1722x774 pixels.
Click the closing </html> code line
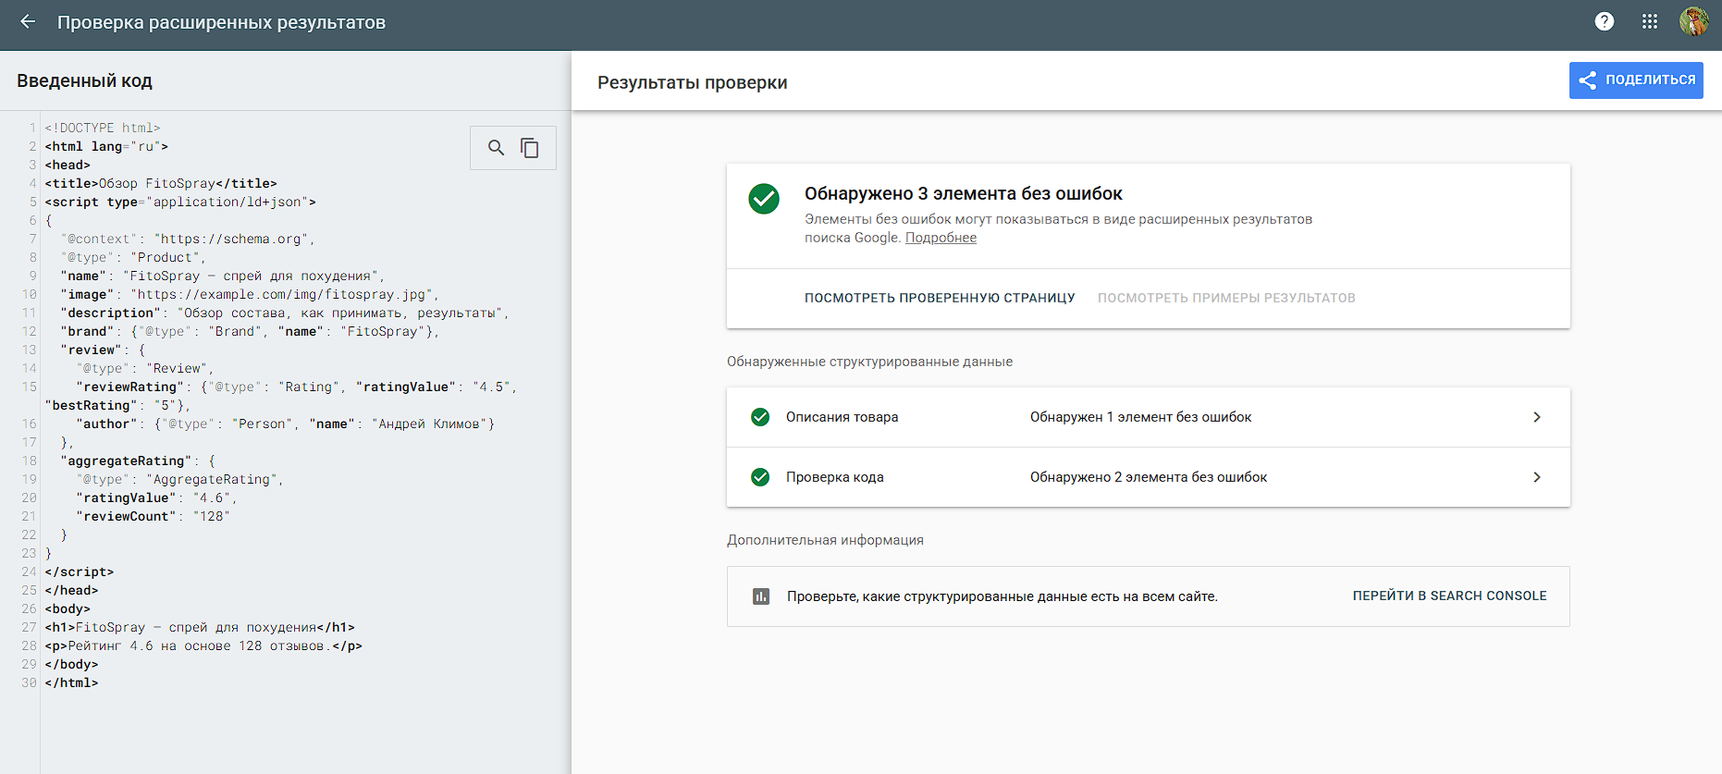pos(71,682)
